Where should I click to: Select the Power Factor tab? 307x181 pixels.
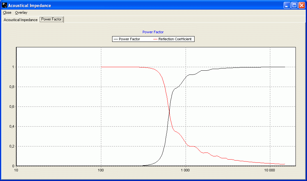coord(51,20)
